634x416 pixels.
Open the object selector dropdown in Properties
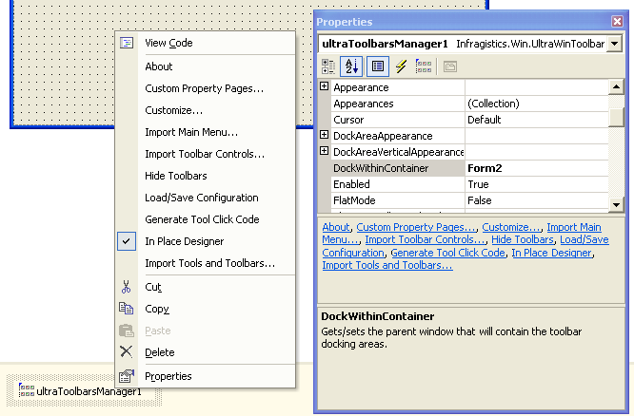(614, 44)
